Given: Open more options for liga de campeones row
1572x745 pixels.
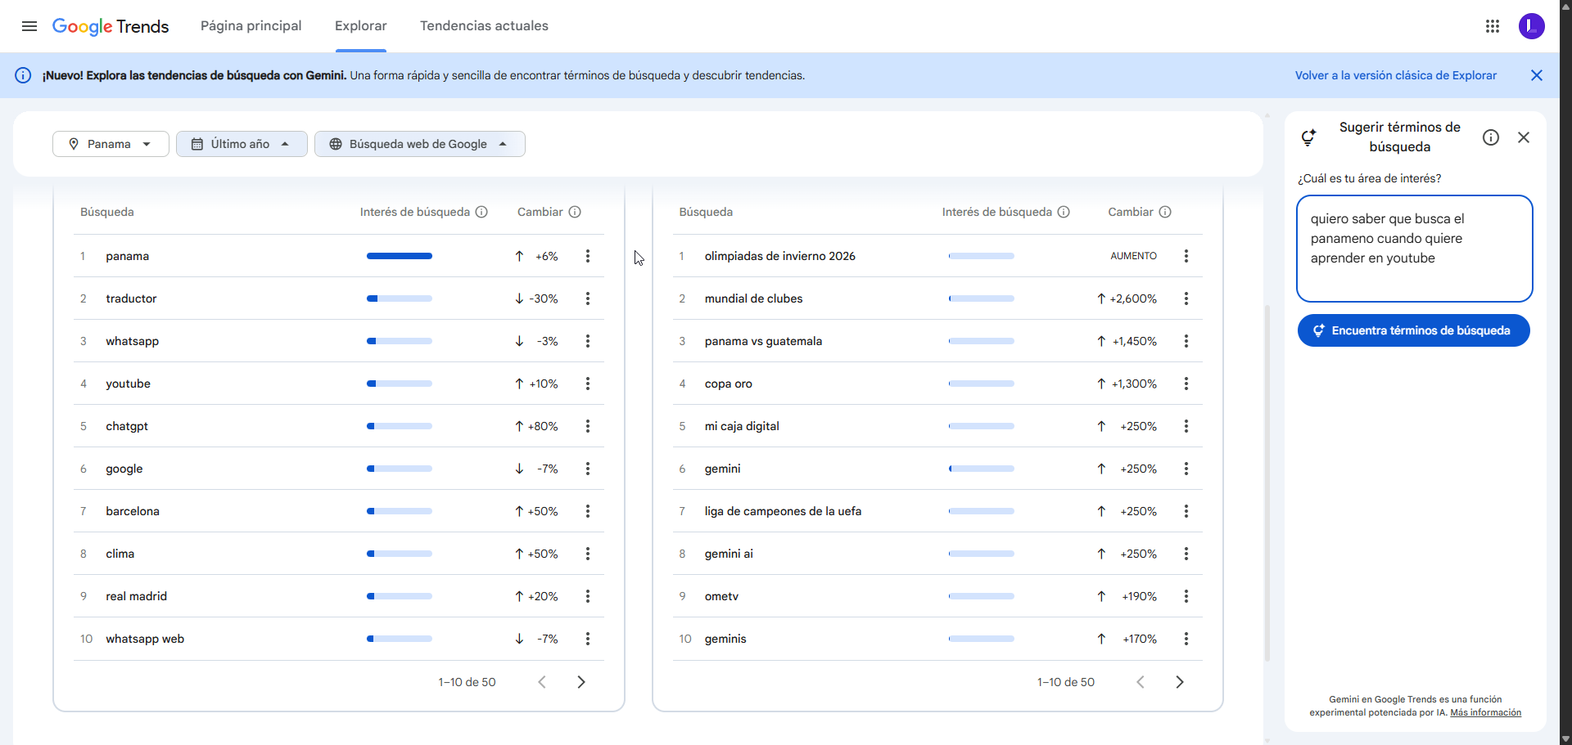Looking at the screenshot, I should pos(1186,511).
